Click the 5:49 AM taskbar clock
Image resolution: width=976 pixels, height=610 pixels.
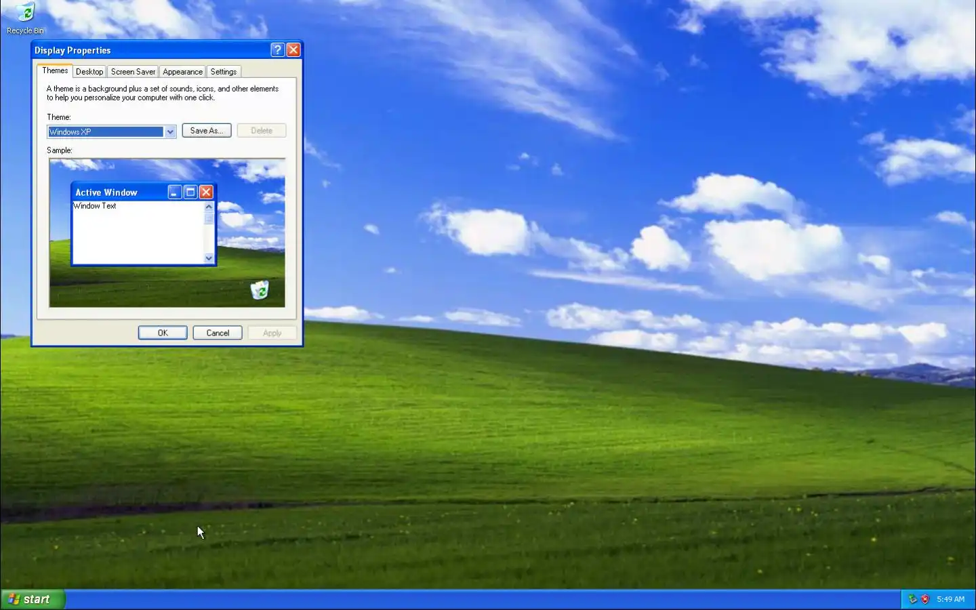pos(950,599)
